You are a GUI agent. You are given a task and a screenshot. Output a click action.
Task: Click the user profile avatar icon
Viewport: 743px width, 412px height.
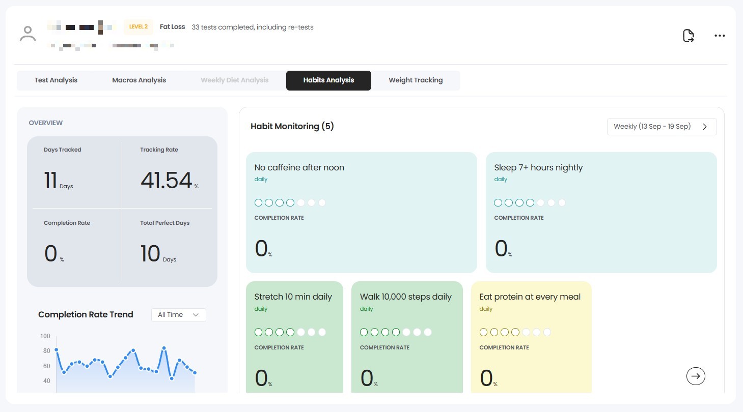pos(27,34)
